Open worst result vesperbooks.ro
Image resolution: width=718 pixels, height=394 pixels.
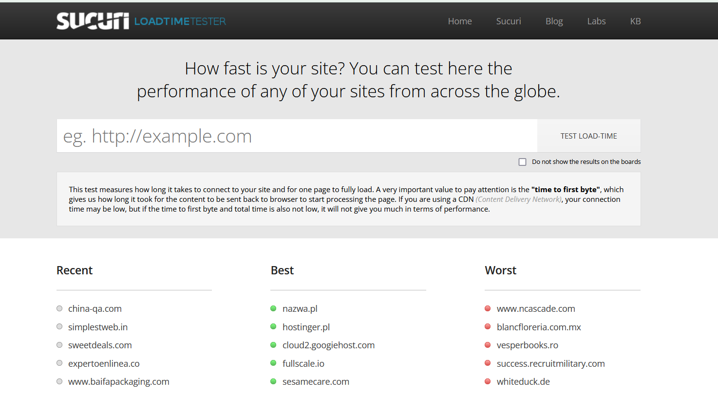click(528, 345)
